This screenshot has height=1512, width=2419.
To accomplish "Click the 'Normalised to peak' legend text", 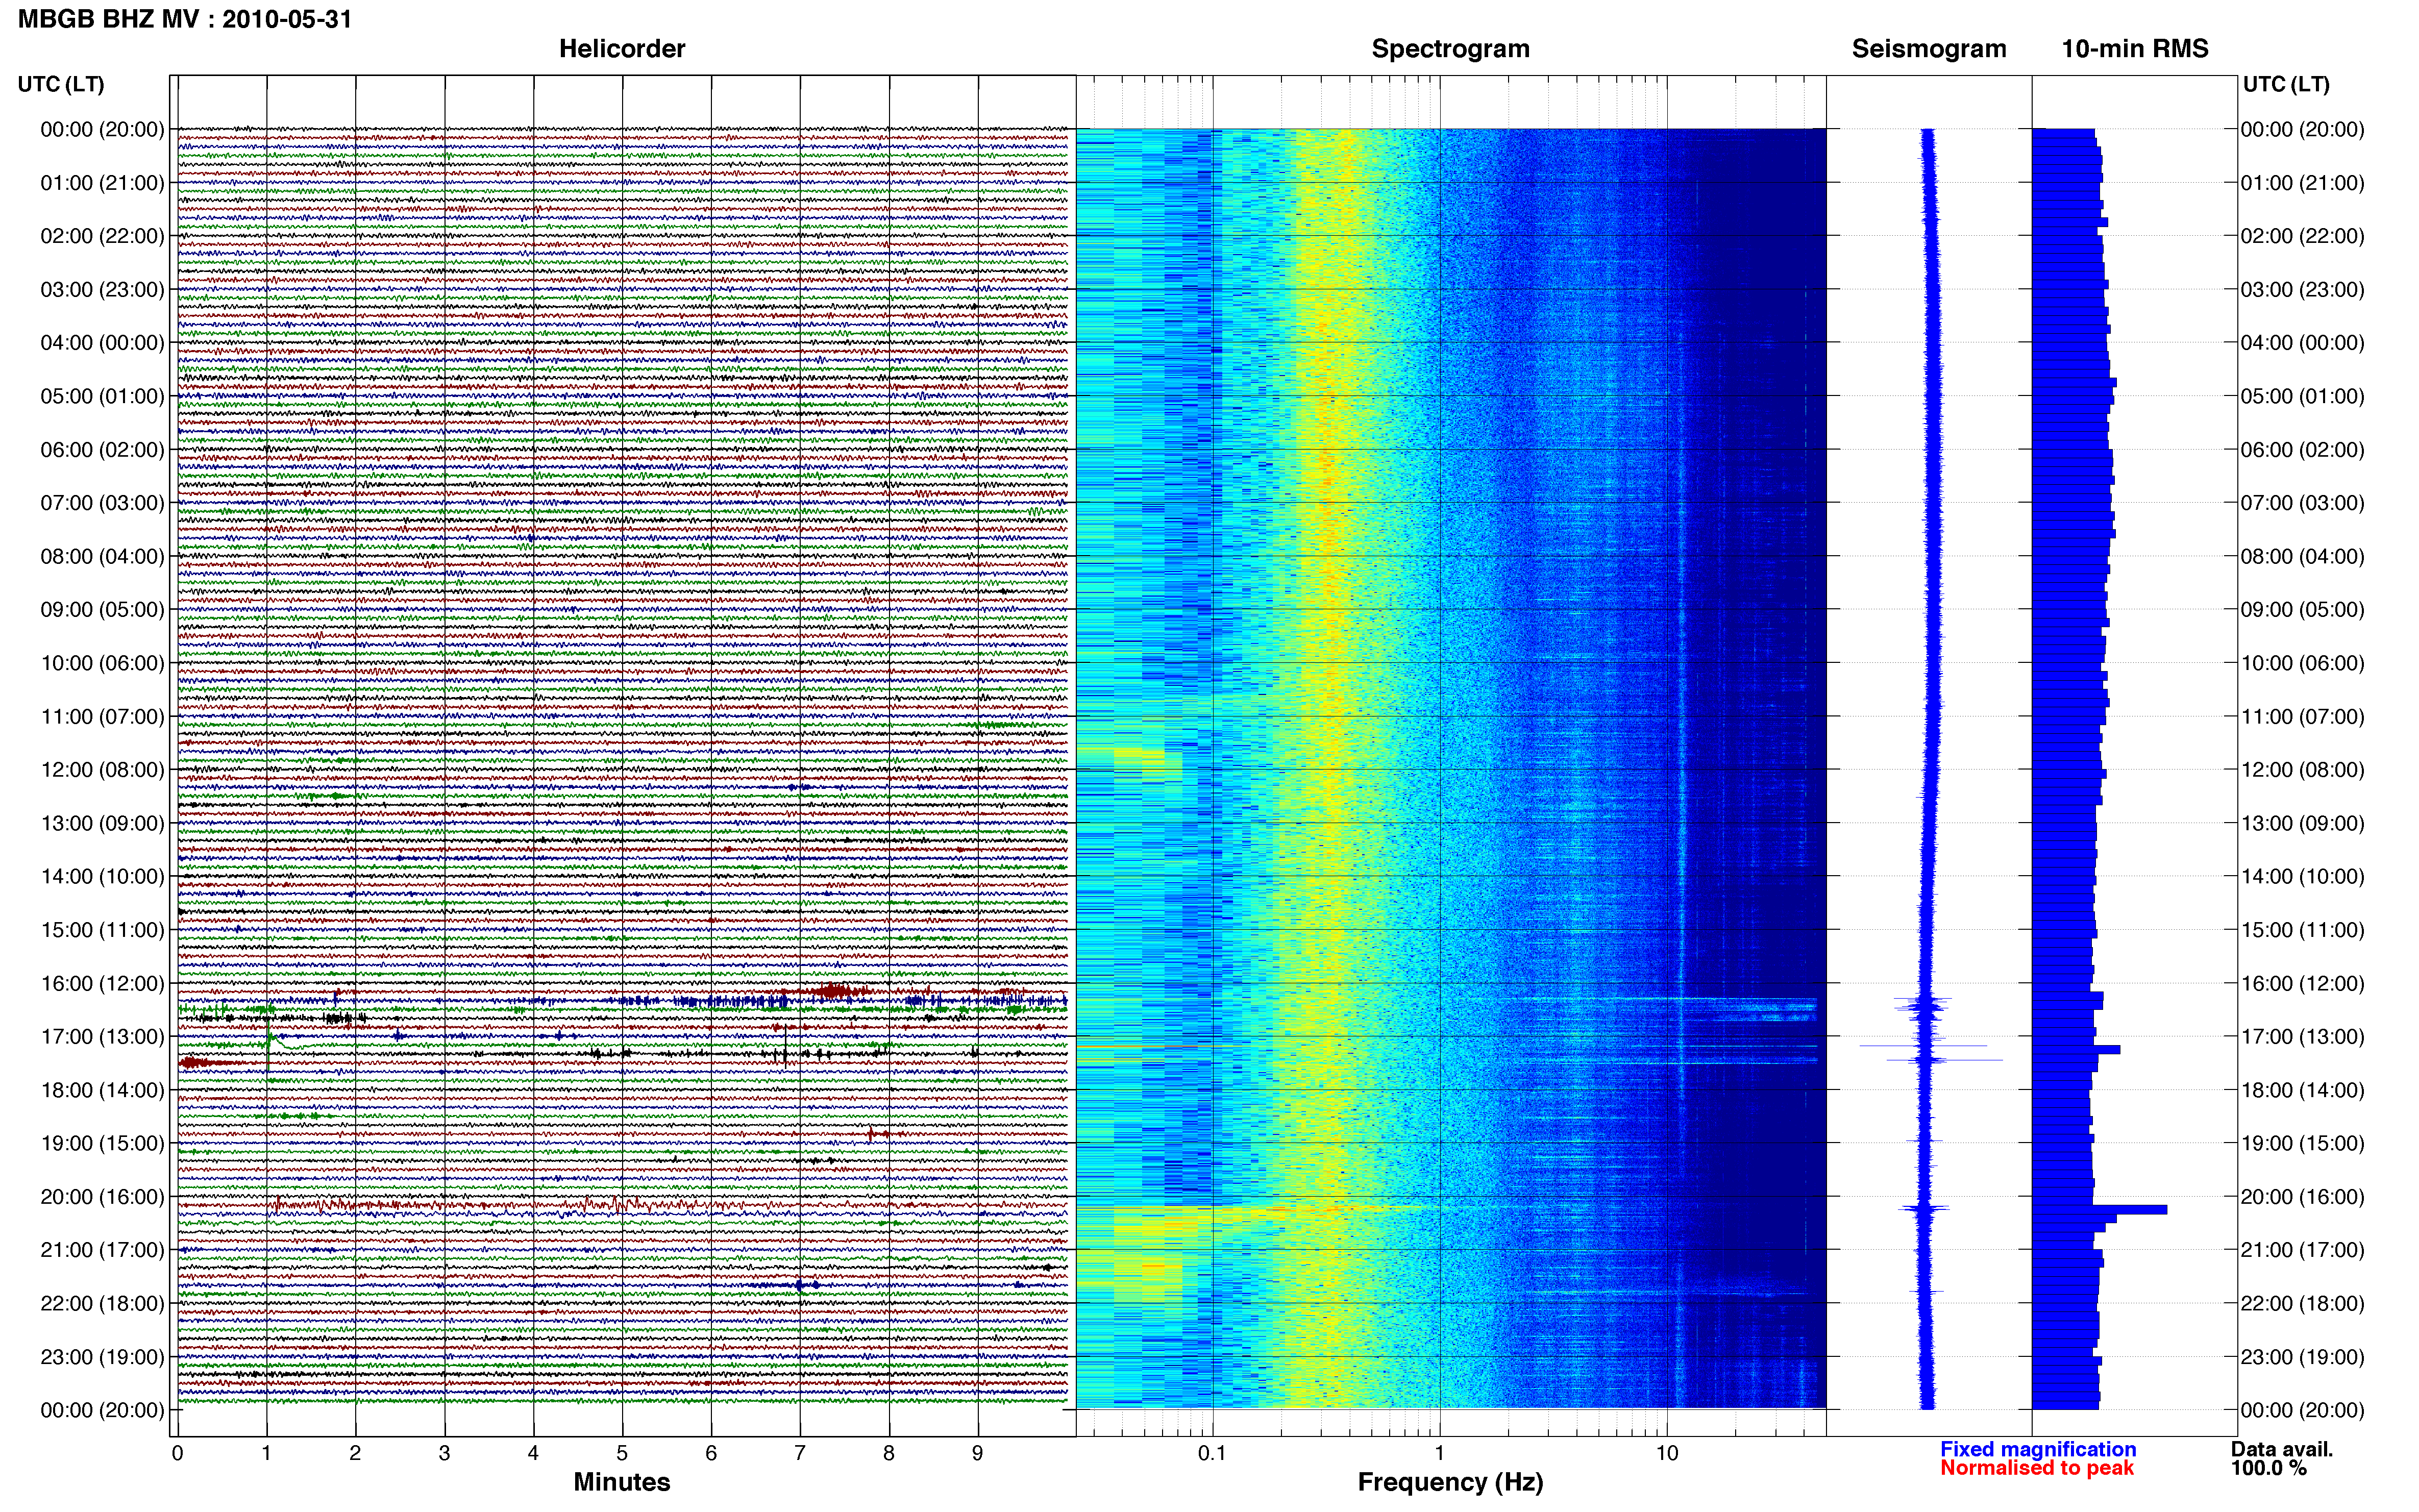I will click(x=2037, y=1468).
